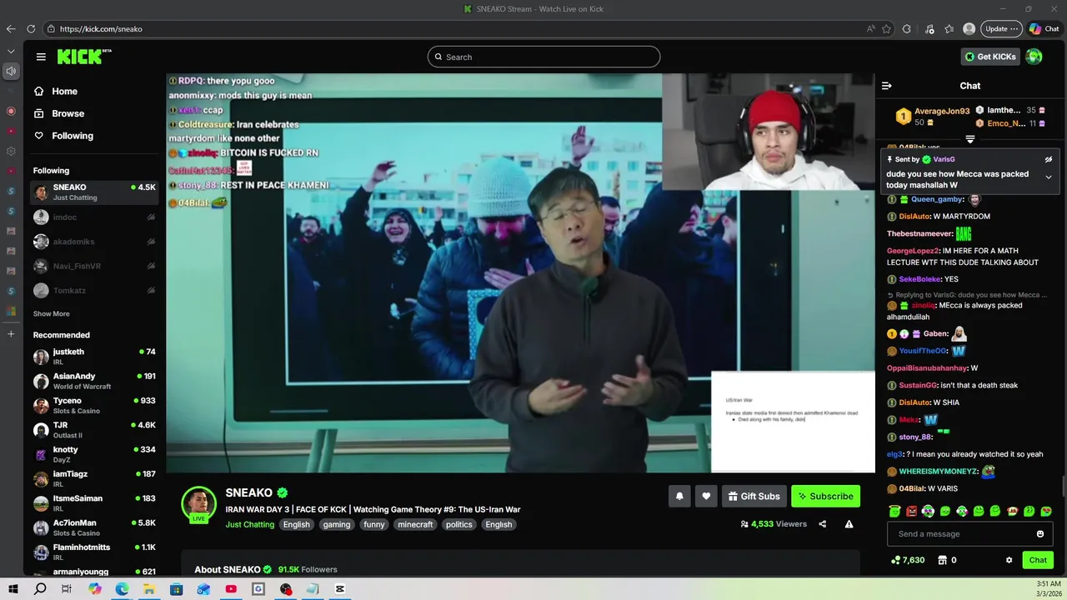Viewport: 1067px width, 600px height.
Task: Toggle notification bell for SNEAKO
Action: 679,496
